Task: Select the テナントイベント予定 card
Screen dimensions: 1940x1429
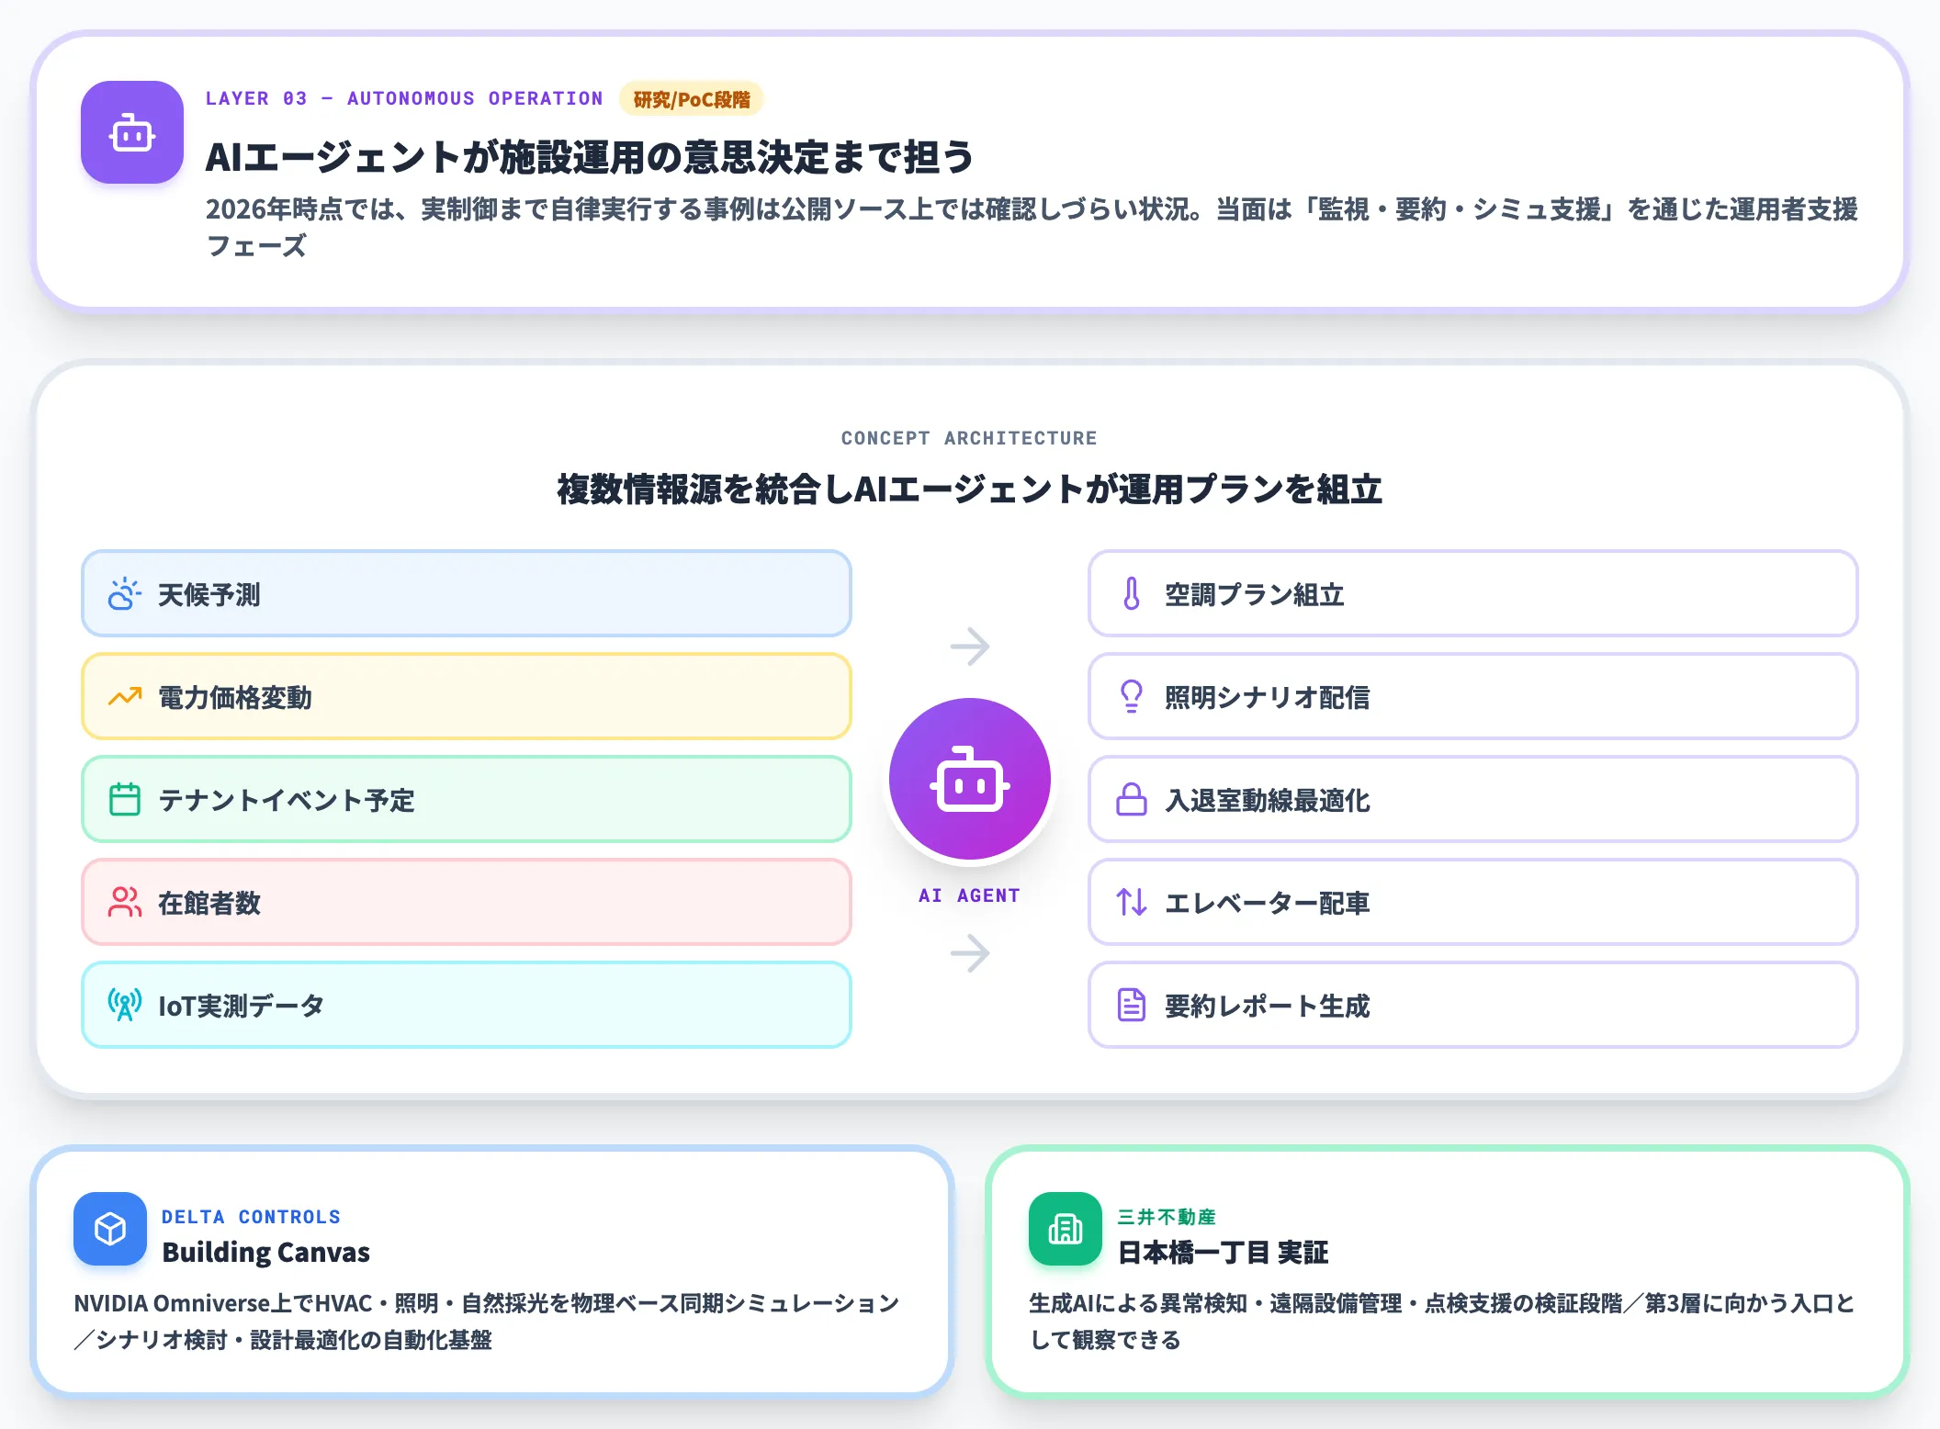Action: 467,800
